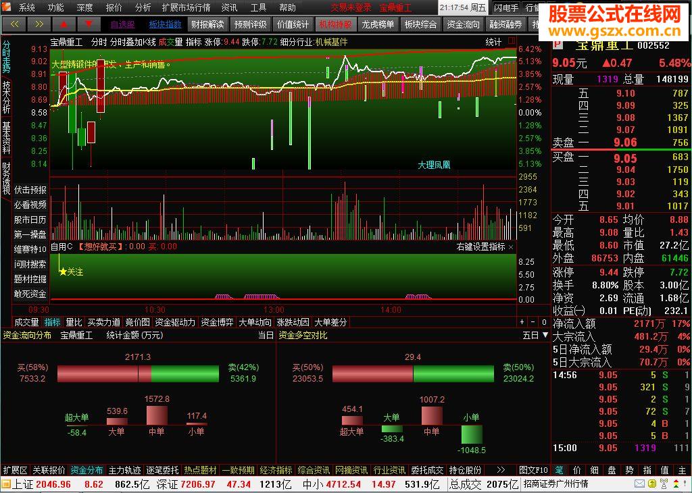Click the 问财搜索 sidebar button
The width and height of the screenshot is (692, 493).
(30, 264)
